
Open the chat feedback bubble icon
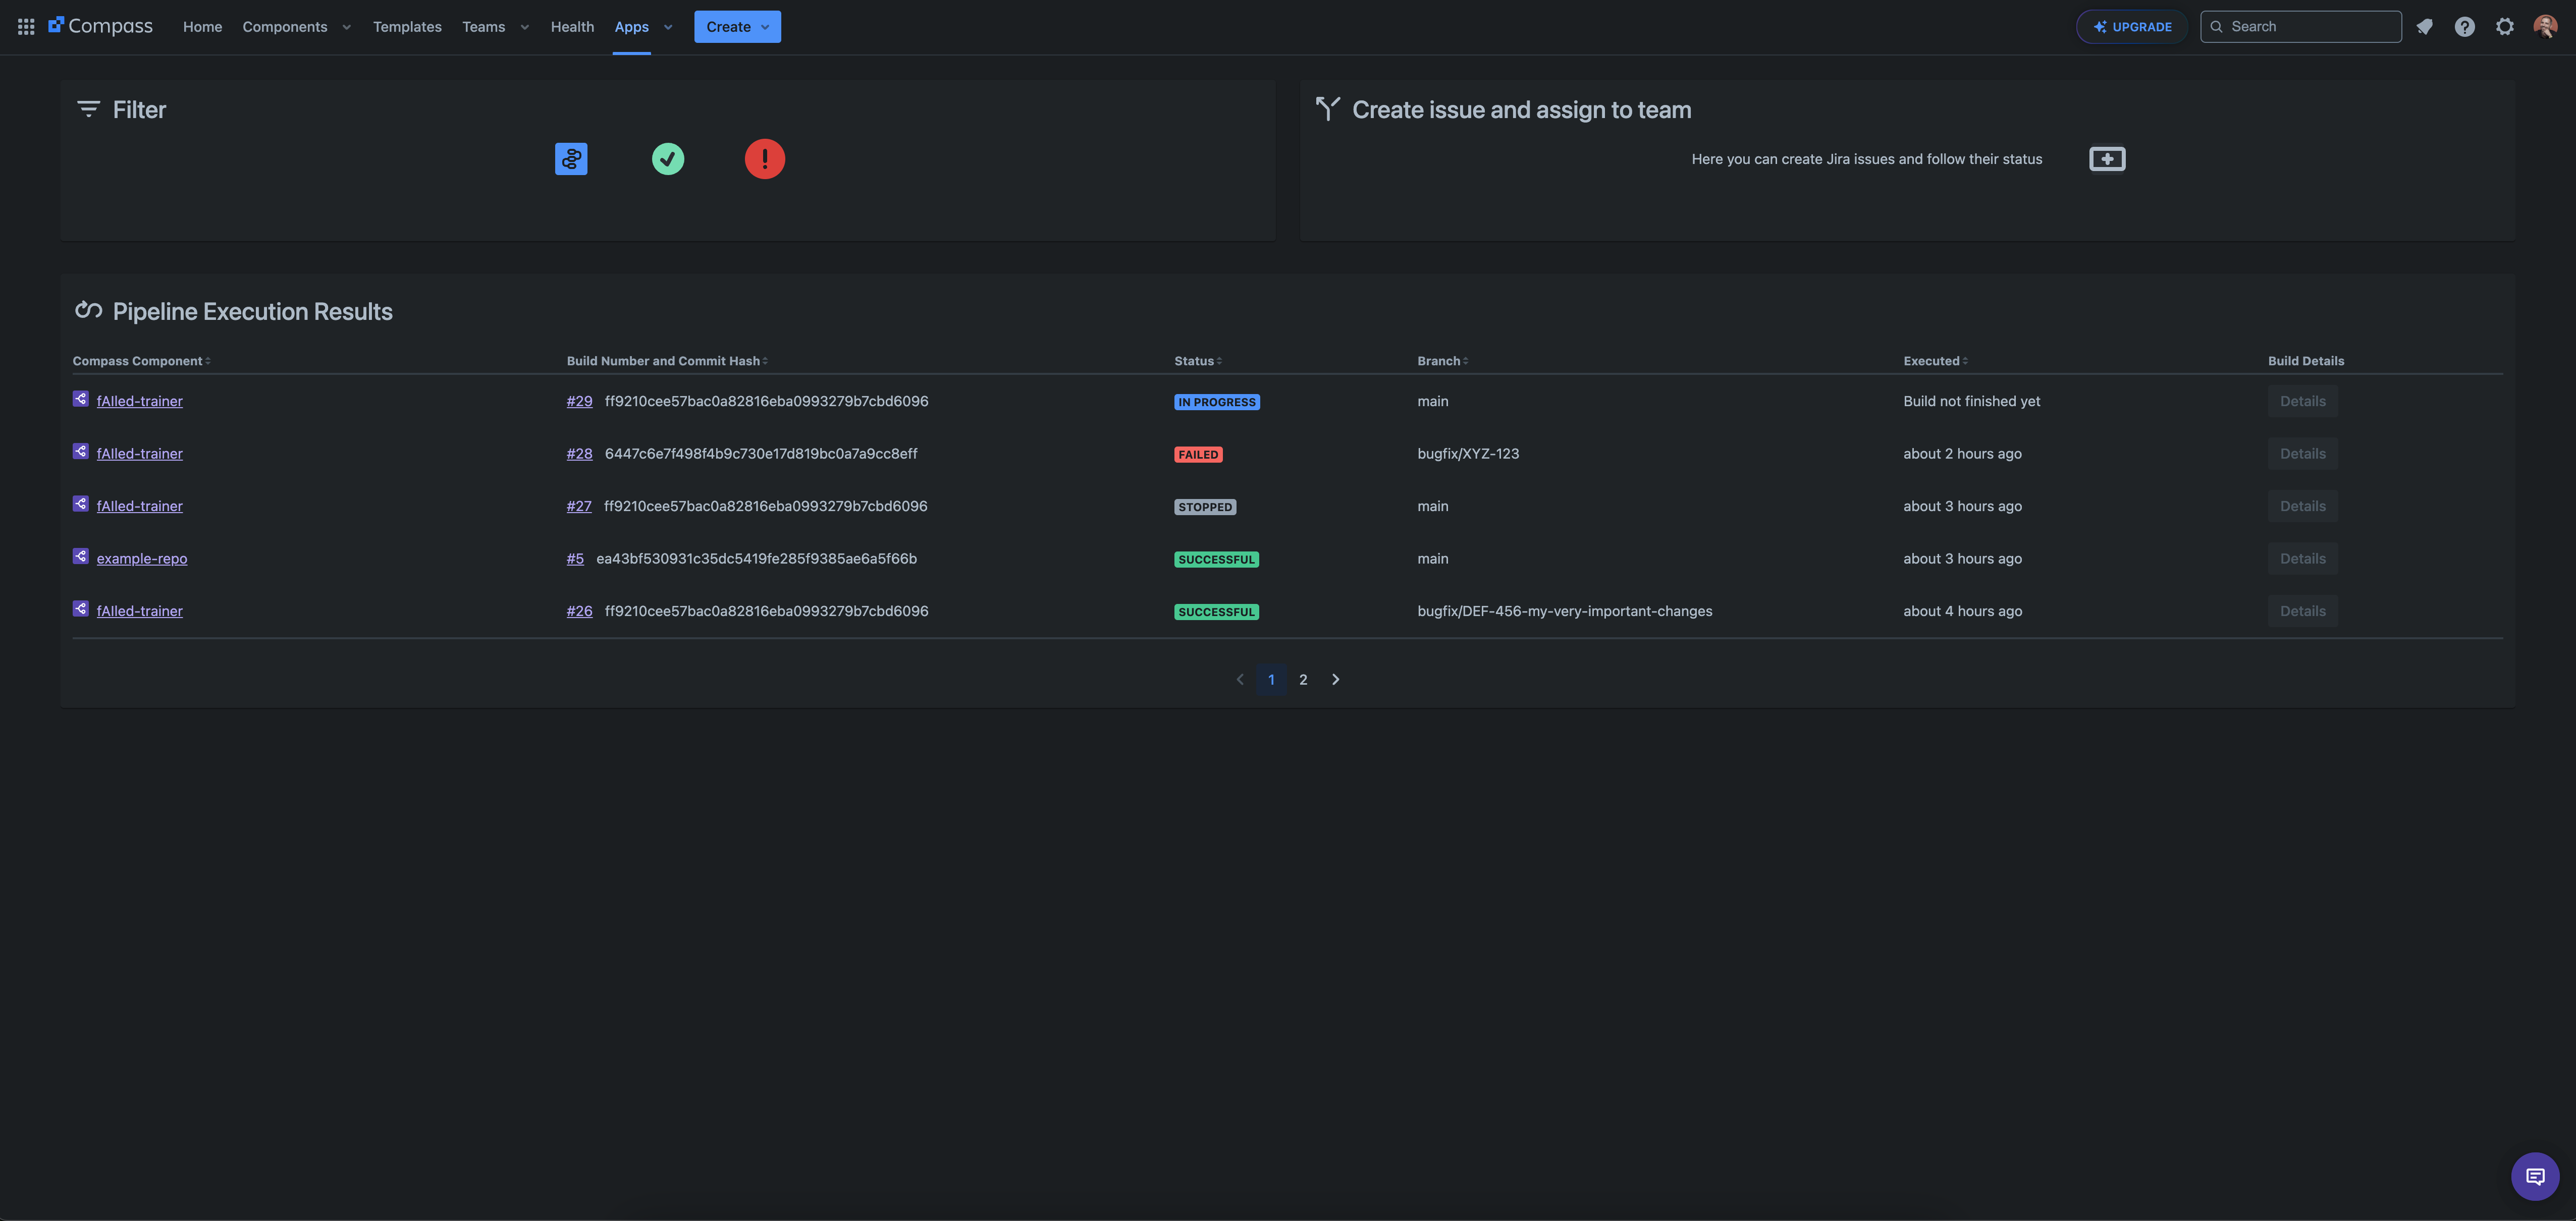(2535, 1176)
